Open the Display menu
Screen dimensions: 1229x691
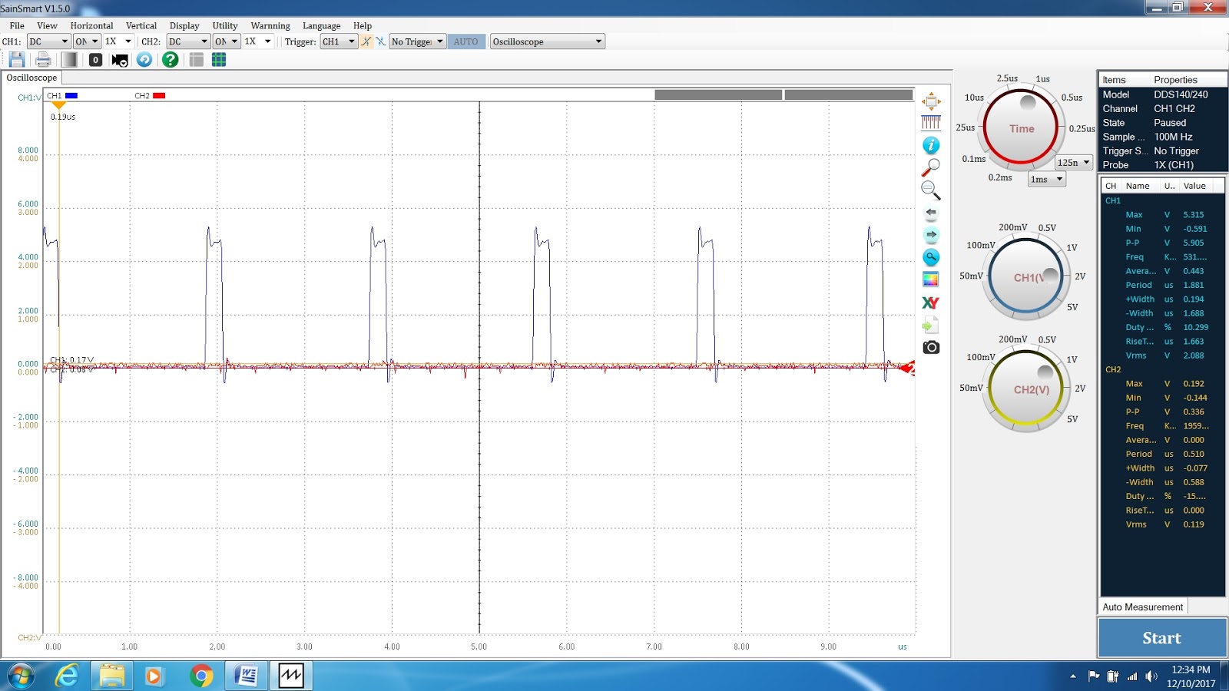pyautogui.click(x=184, y=25)
